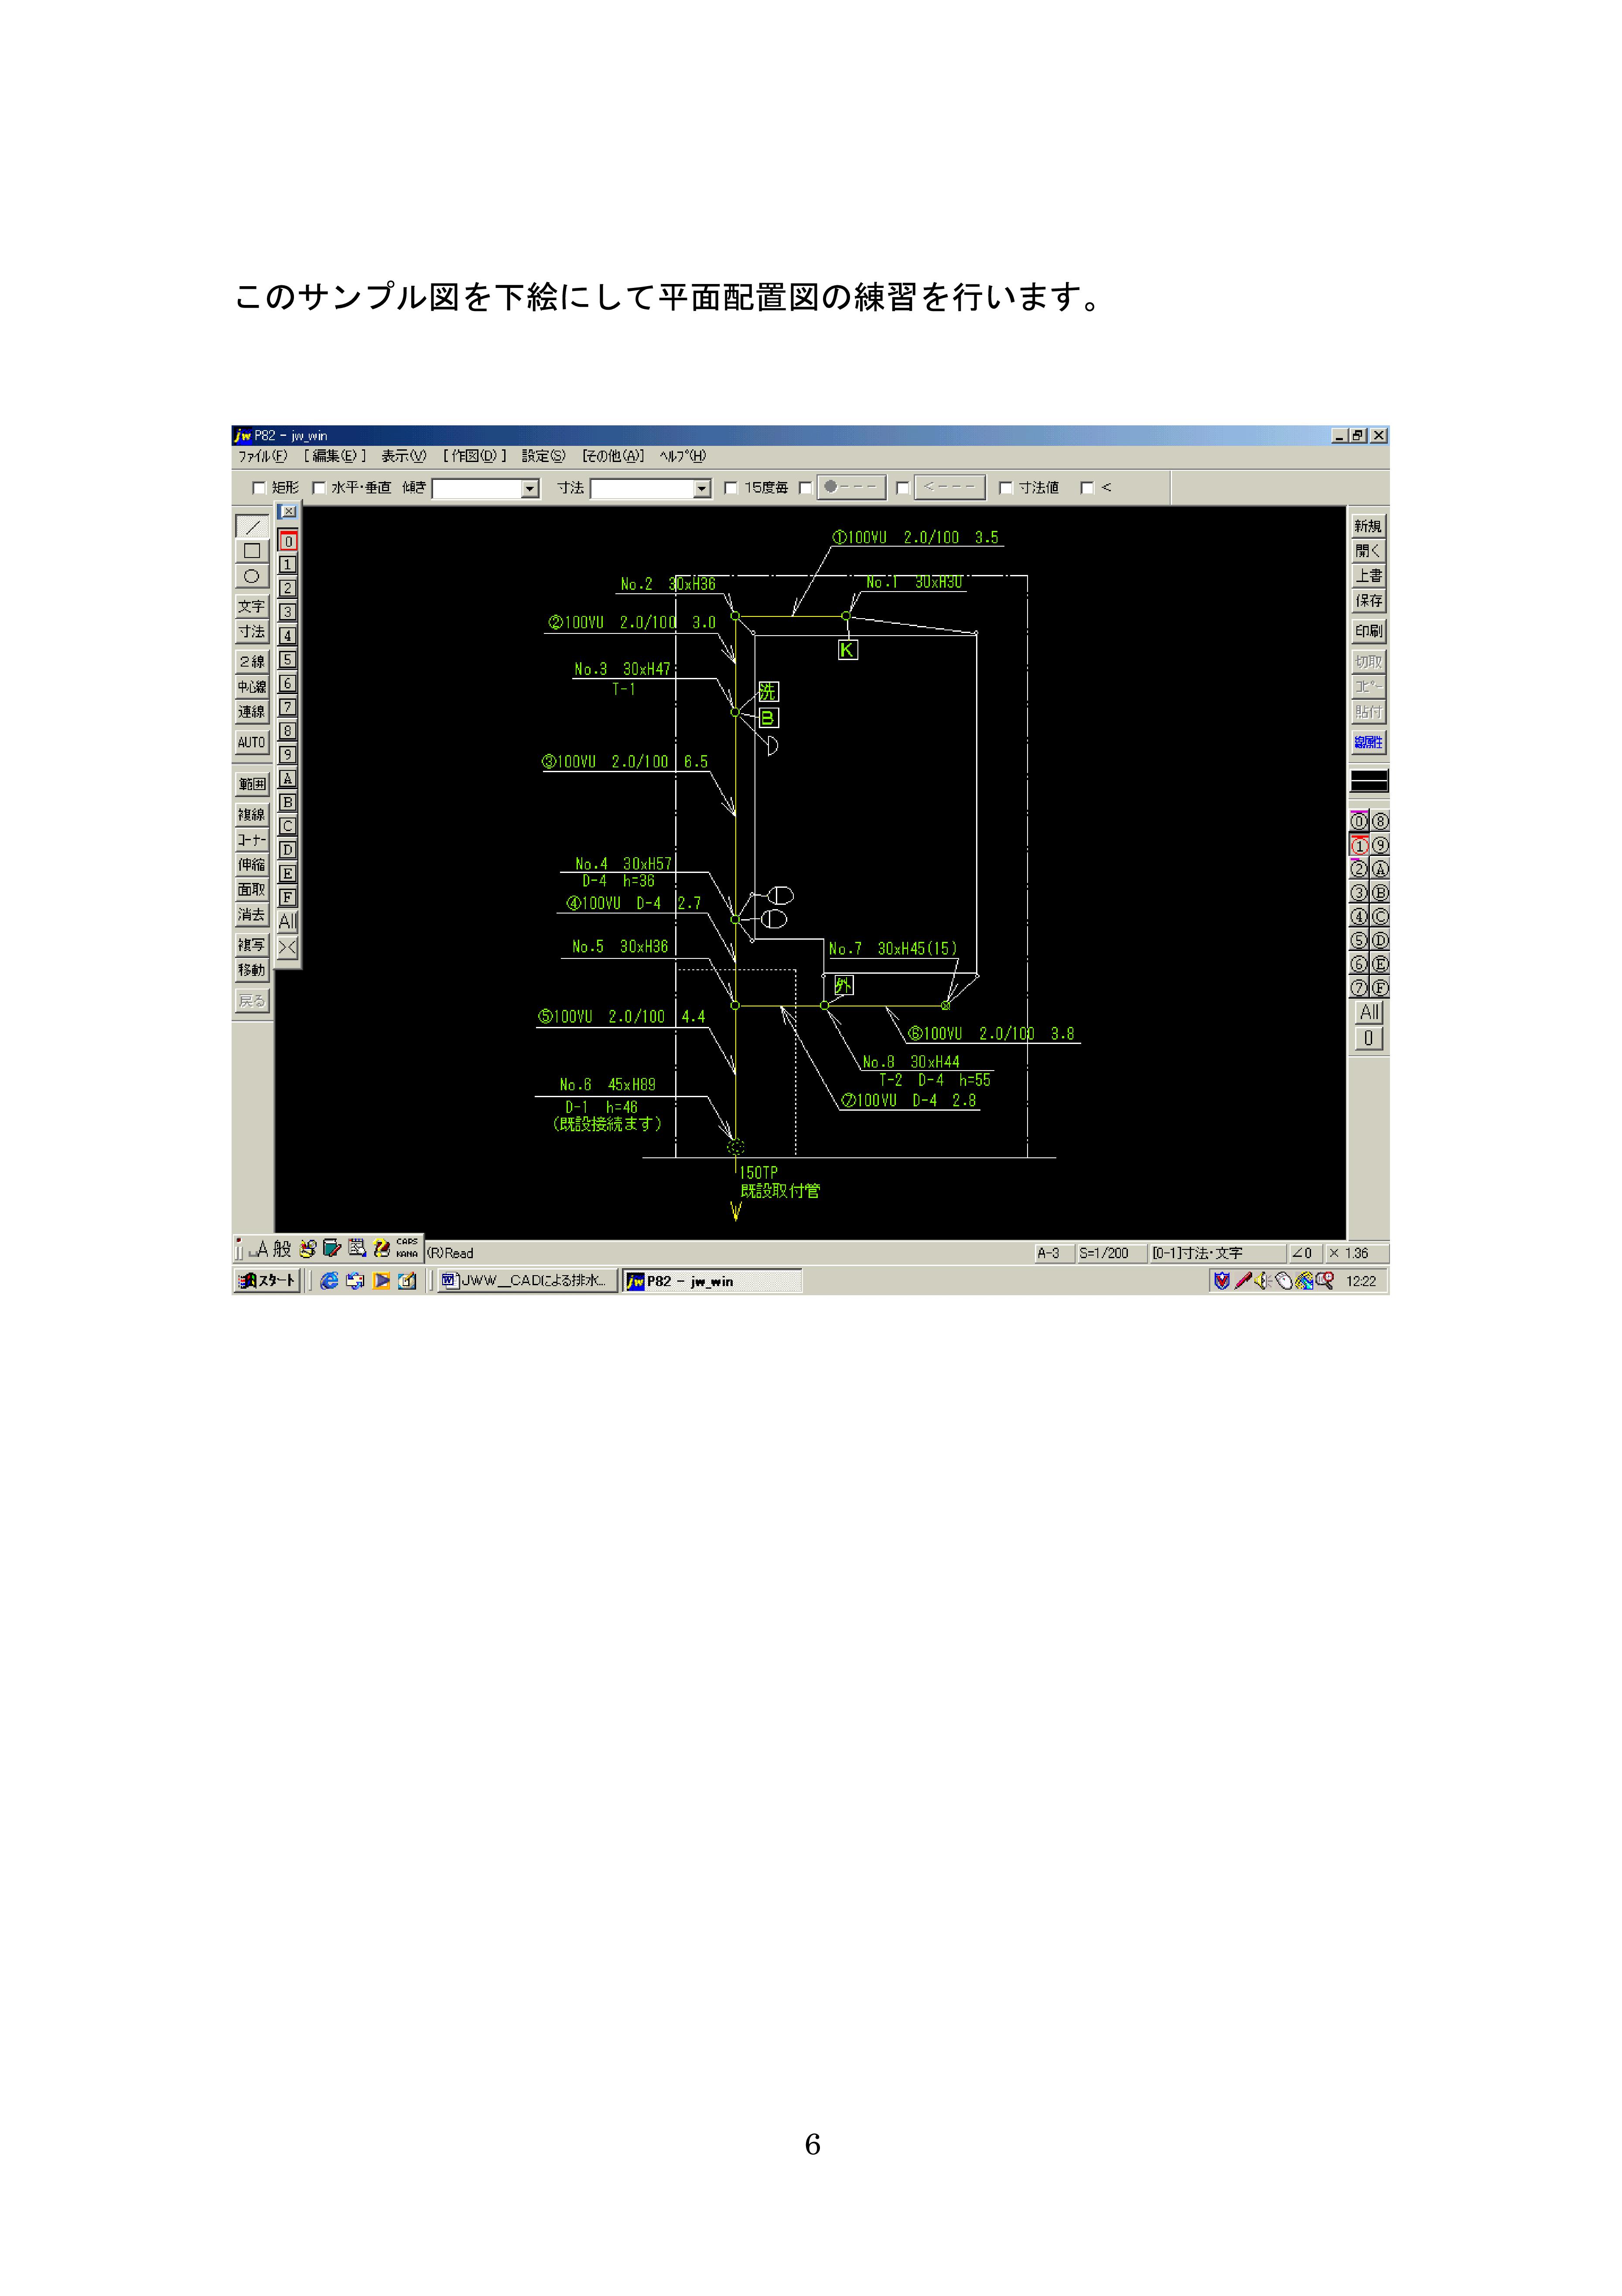Image resolution: width=1622 pixels, height=2296 pixels.
Task: Open the ファイル(F) menu
Action: [262, 456]
